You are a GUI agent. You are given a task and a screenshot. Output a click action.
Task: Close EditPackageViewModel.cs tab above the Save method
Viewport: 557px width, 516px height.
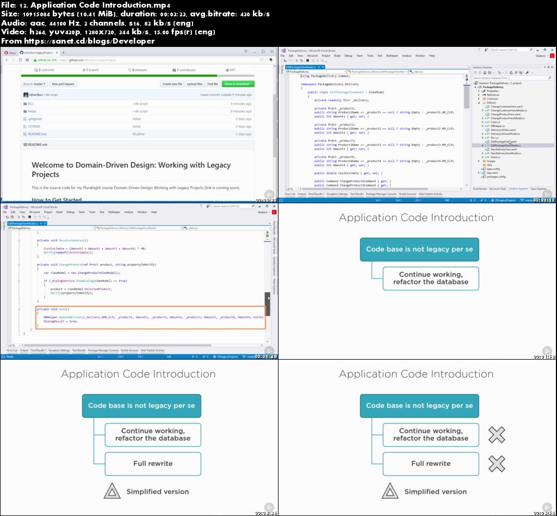click(45, 223)
